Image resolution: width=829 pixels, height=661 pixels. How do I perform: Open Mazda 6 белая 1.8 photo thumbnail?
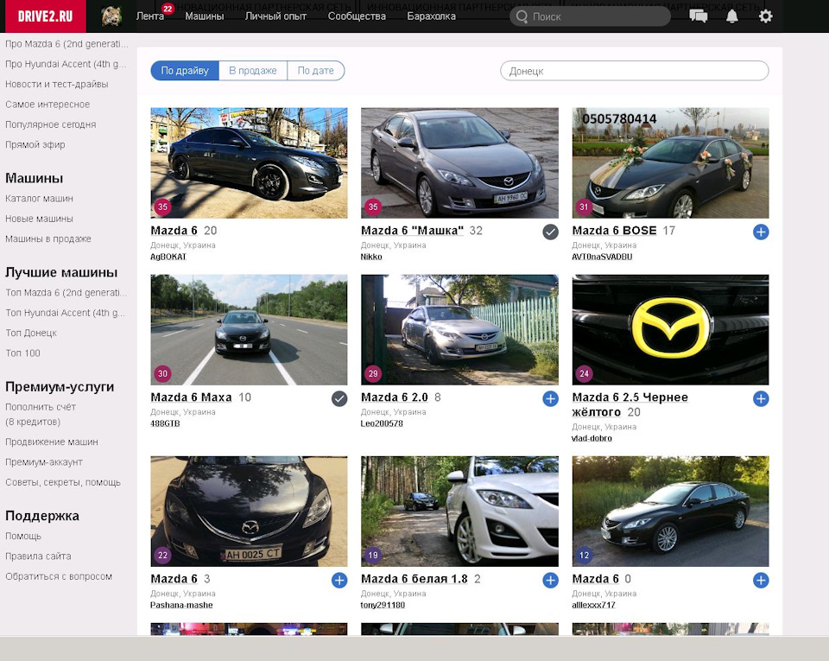tap(459, 512)
